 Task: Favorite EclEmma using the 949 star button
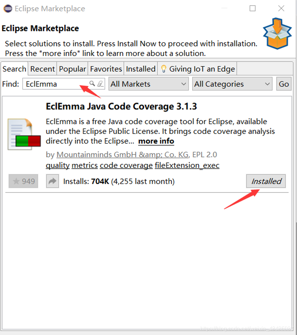(x=23, y=181)
